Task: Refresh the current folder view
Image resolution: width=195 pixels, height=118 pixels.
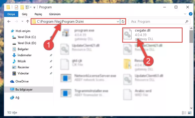Action: click(x=123, y=21)
